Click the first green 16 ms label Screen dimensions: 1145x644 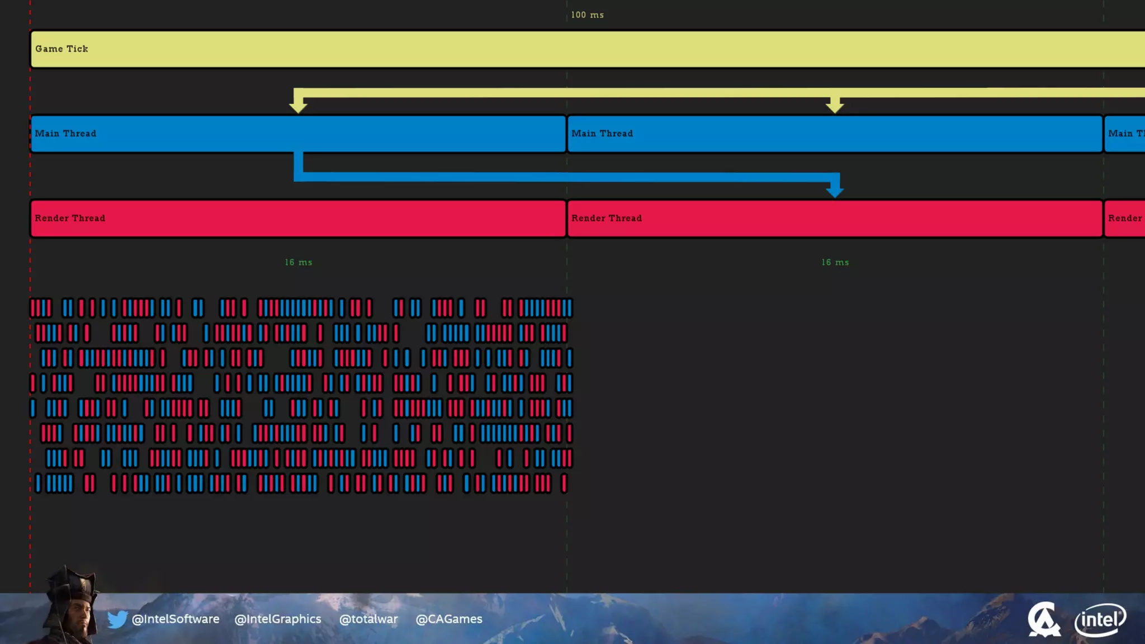tap(299, 262)
